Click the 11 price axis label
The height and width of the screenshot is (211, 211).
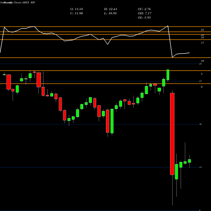coord(200,167)
